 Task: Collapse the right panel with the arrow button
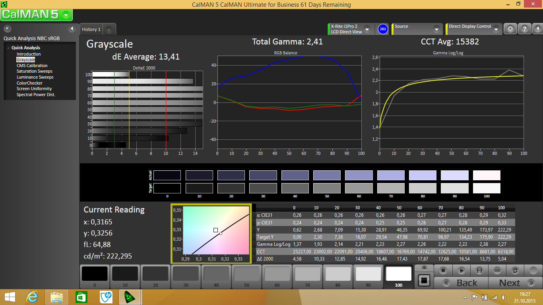(x=537, y=29)
